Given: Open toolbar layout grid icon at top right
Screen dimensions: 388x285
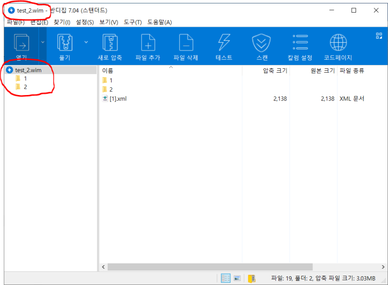Looking at the screenshot, I should (x=380, y=36).
